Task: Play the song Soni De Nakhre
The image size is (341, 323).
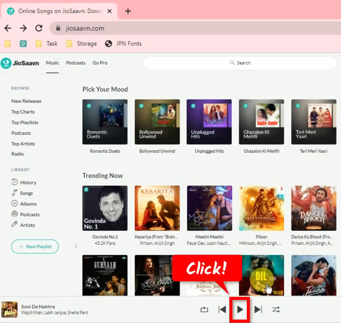Action: [x=240, y=309]
